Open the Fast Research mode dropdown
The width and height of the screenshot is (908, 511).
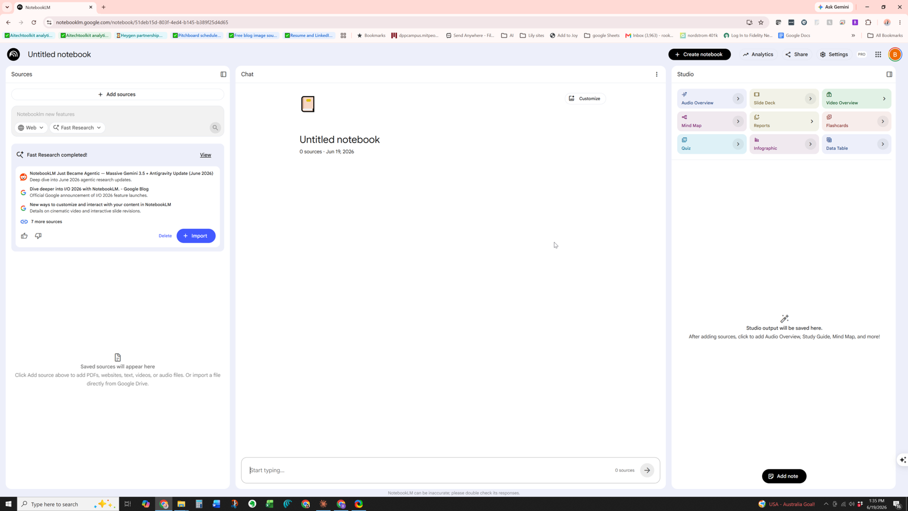click(x=77, y=128)
